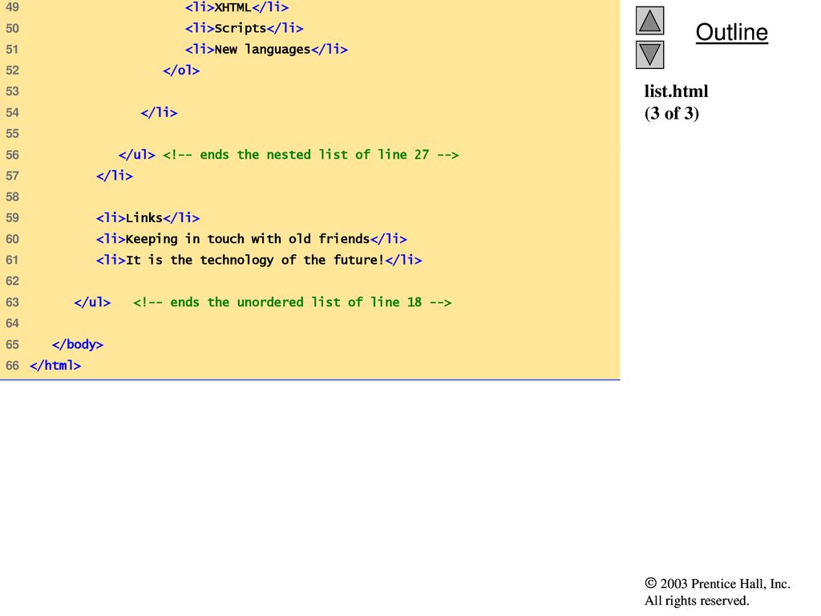Click line number 64
This screenshot has height=616, width=821.
point(12,323)
